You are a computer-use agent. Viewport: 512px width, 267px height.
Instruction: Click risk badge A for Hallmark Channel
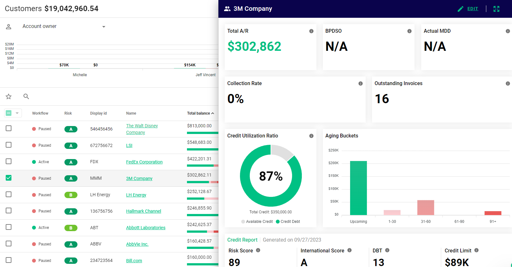point(71,211)
